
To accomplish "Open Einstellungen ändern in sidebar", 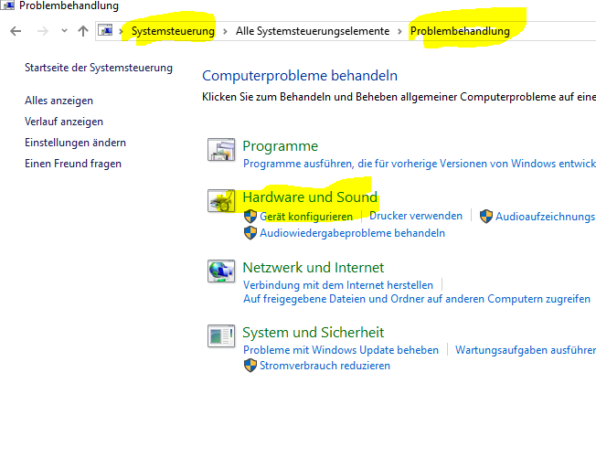I will point(75,143).
